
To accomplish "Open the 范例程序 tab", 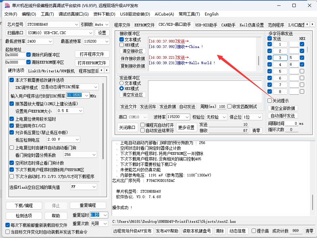I will (x=276, y=25).
